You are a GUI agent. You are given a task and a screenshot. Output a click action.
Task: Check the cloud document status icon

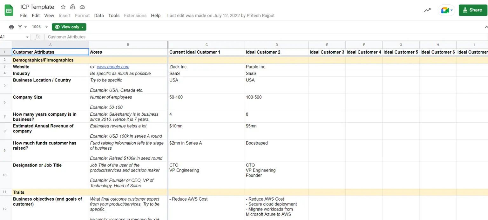coord(82,7)
